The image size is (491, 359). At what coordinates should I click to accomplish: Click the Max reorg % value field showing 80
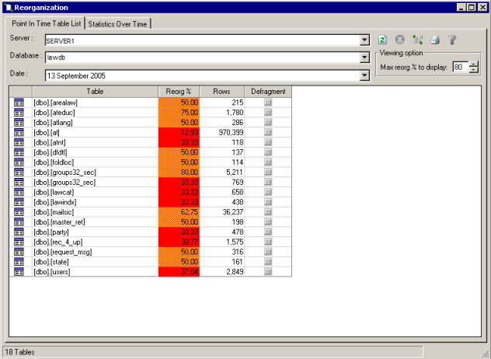[461, 67]
